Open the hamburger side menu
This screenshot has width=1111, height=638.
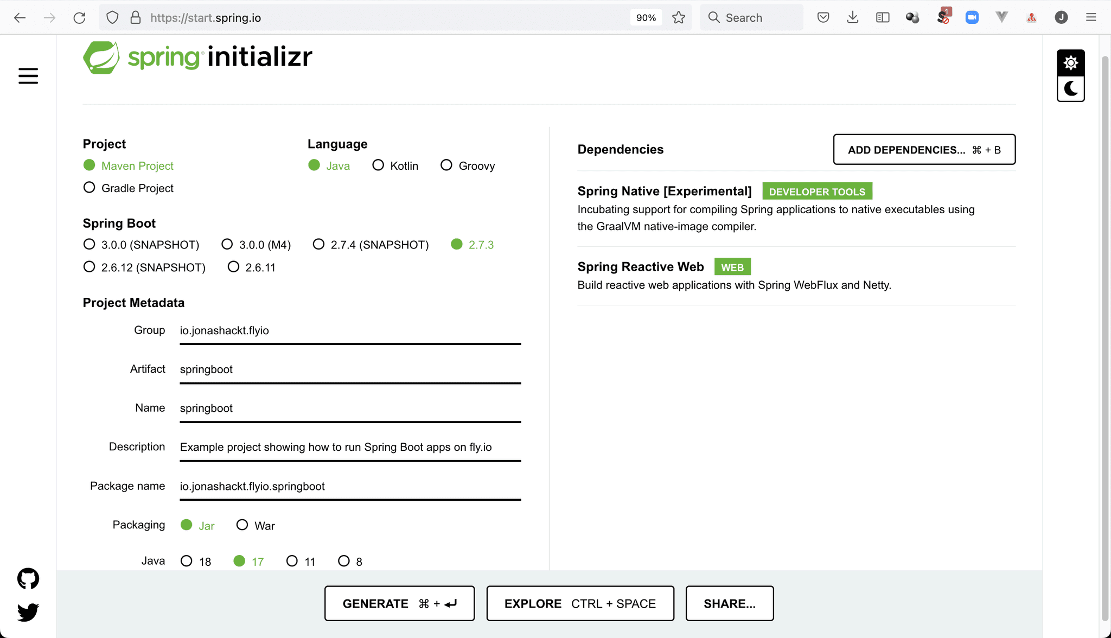[28, 76]
